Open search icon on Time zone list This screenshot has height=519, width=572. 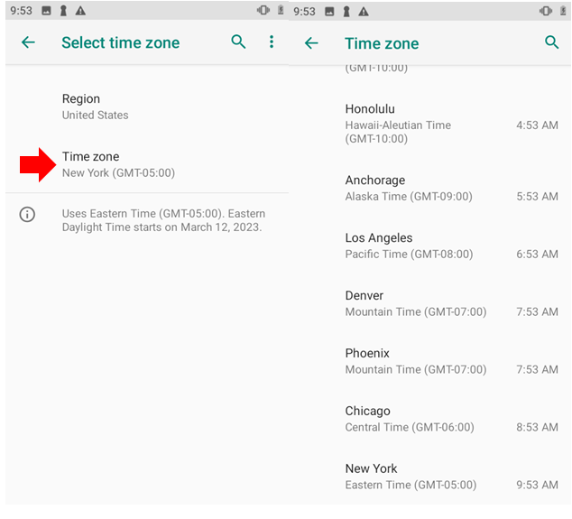click(551, 42)
